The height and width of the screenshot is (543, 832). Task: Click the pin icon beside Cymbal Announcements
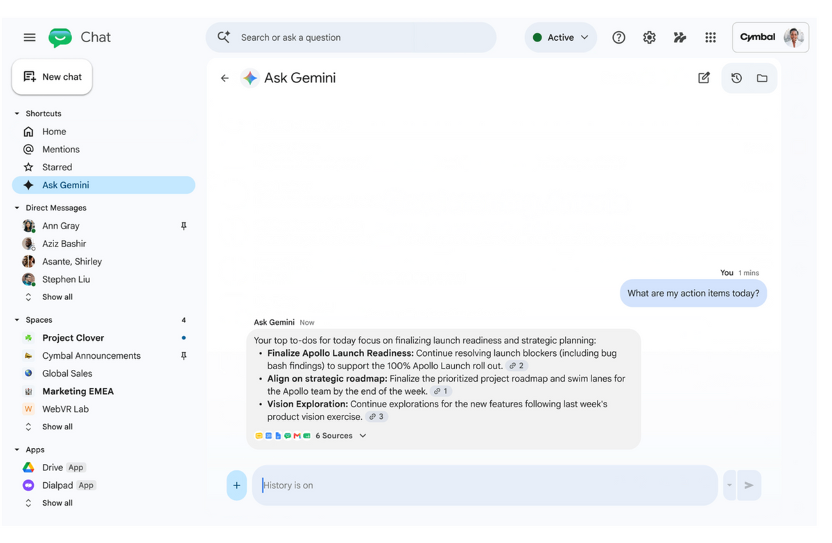[184, 356]
